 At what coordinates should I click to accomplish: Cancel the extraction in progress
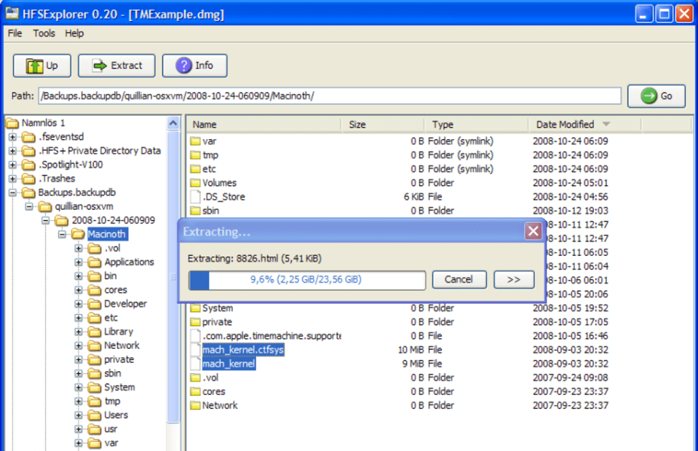(x=459, y=280)
